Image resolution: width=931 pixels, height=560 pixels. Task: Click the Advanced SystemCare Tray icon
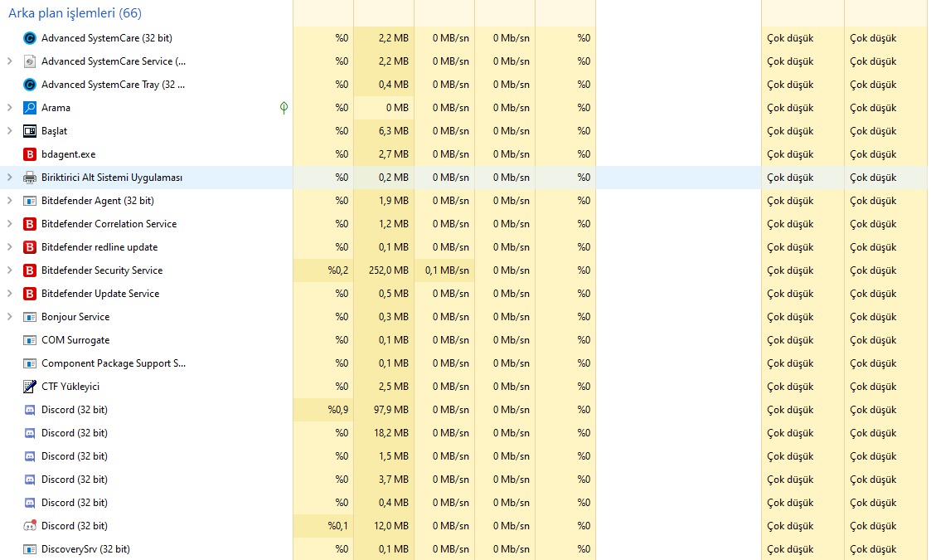tap(30, 85)
